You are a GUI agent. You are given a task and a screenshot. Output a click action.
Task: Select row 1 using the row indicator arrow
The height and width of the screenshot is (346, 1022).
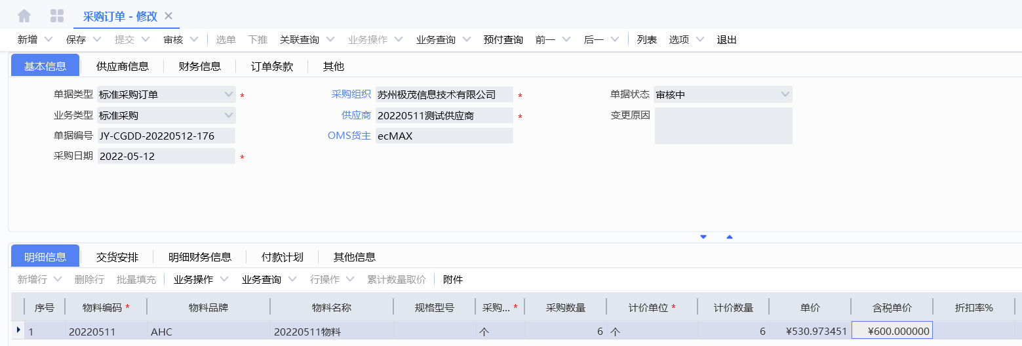(18, 330)
